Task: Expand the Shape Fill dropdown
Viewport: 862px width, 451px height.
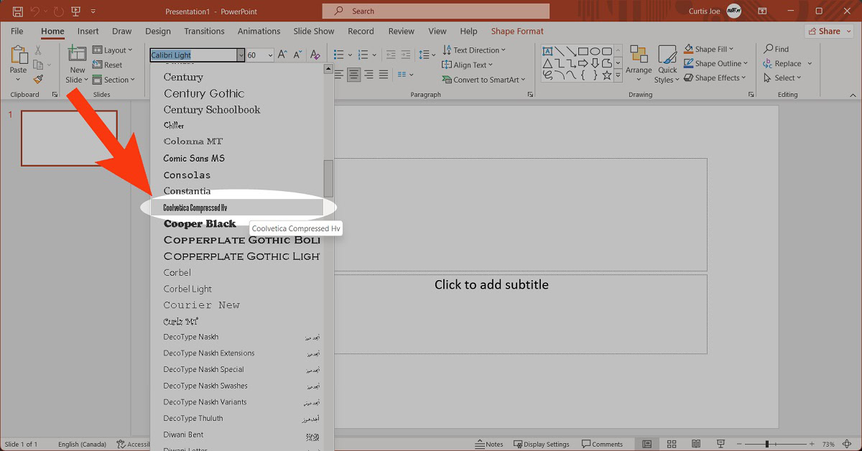Action: click(x=731, y=50)
